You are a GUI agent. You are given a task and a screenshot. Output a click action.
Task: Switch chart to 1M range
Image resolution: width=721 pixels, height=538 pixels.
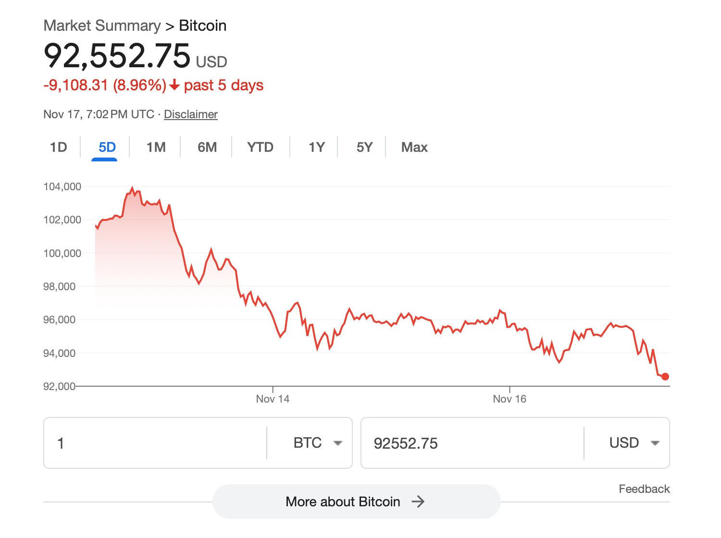(x=156, y=147)
